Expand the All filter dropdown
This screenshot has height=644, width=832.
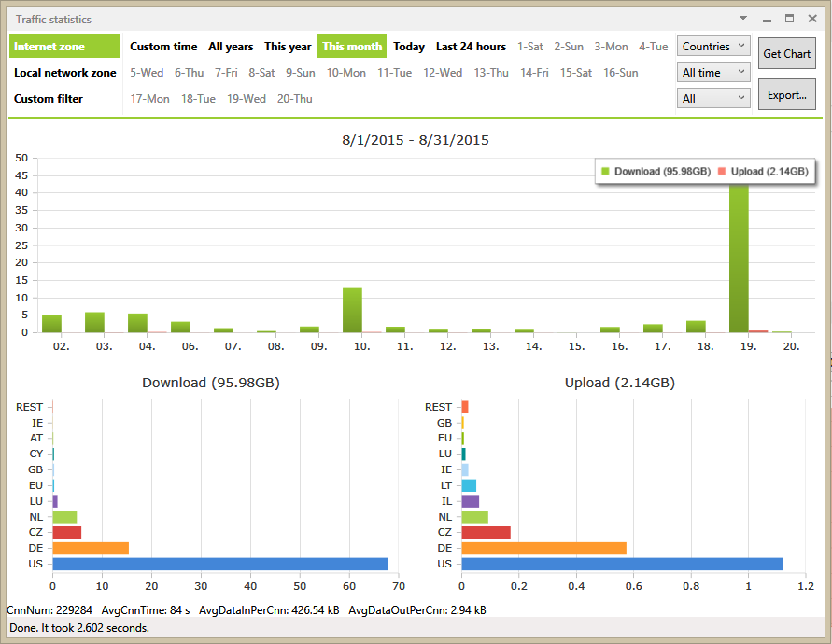pos(713,98)
